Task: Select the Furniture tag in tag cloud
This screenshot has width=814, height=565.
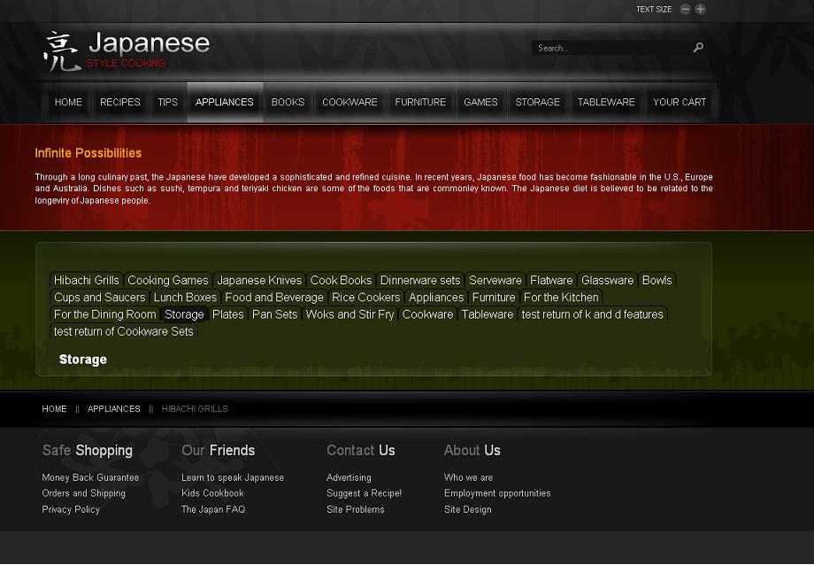Action: (x=494, y=298)
